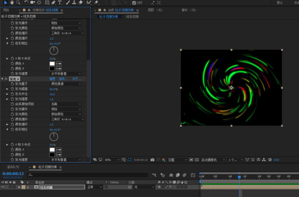Click the 60.0% 发光阈值 value
Screen dimensions: 299x197
click(54, 89)
